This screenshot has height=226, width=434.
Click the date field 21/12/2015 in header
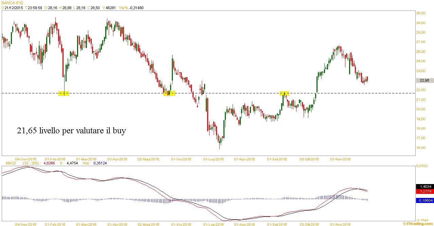pyautogui.click(x=14, y=8)
